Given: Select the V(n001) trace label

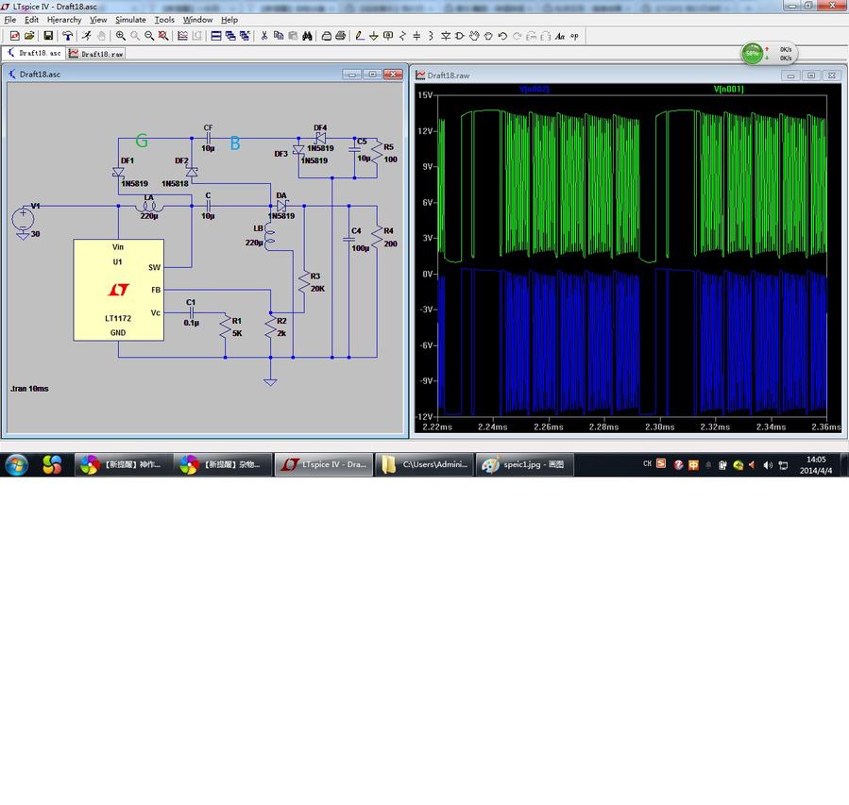Looking at the screenshot, I should pyautogui.click(x=728, y=90).
